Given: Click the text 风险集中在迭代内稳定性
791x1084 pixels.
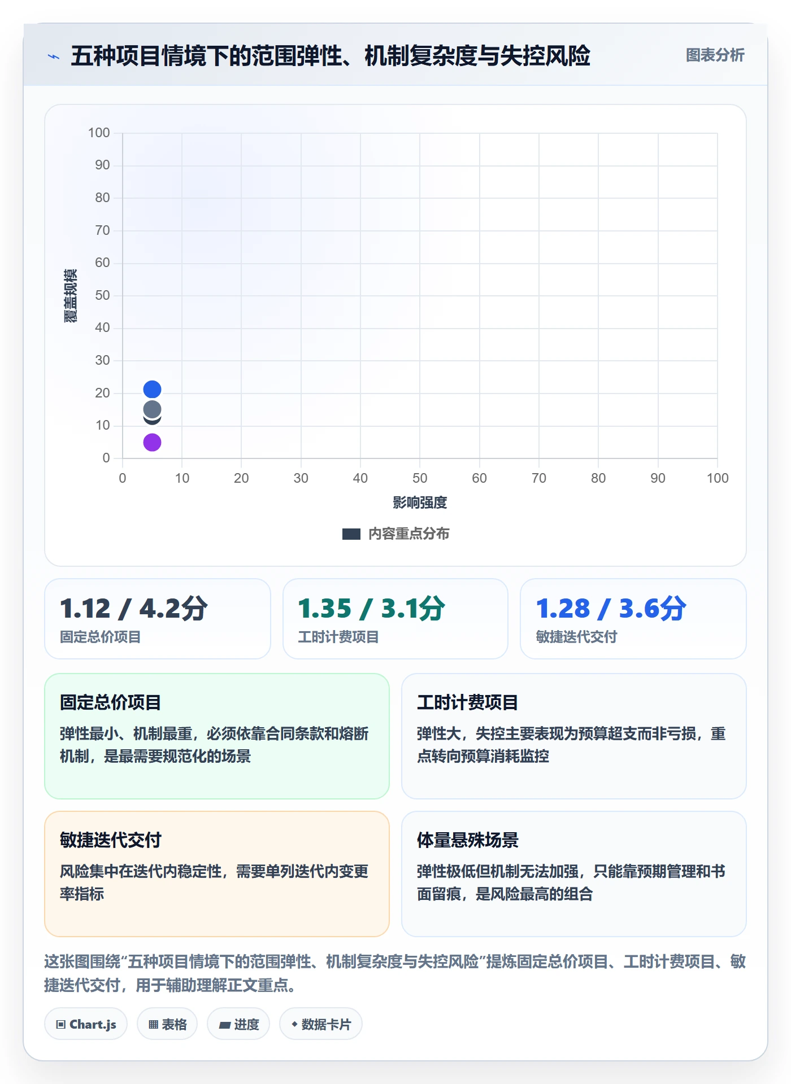Looking at the screenshot, I should point(141,871).
